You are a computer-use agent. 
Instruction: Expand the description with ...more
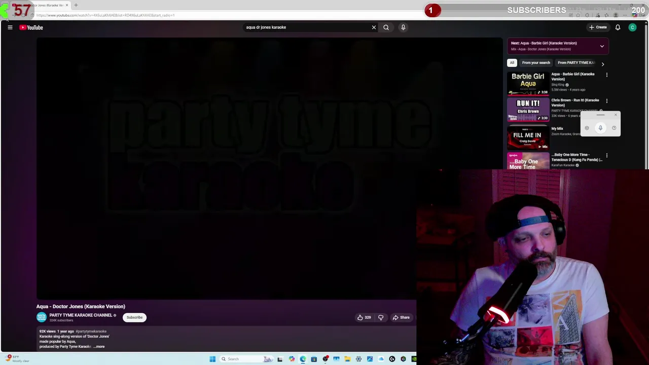(99, 347)
